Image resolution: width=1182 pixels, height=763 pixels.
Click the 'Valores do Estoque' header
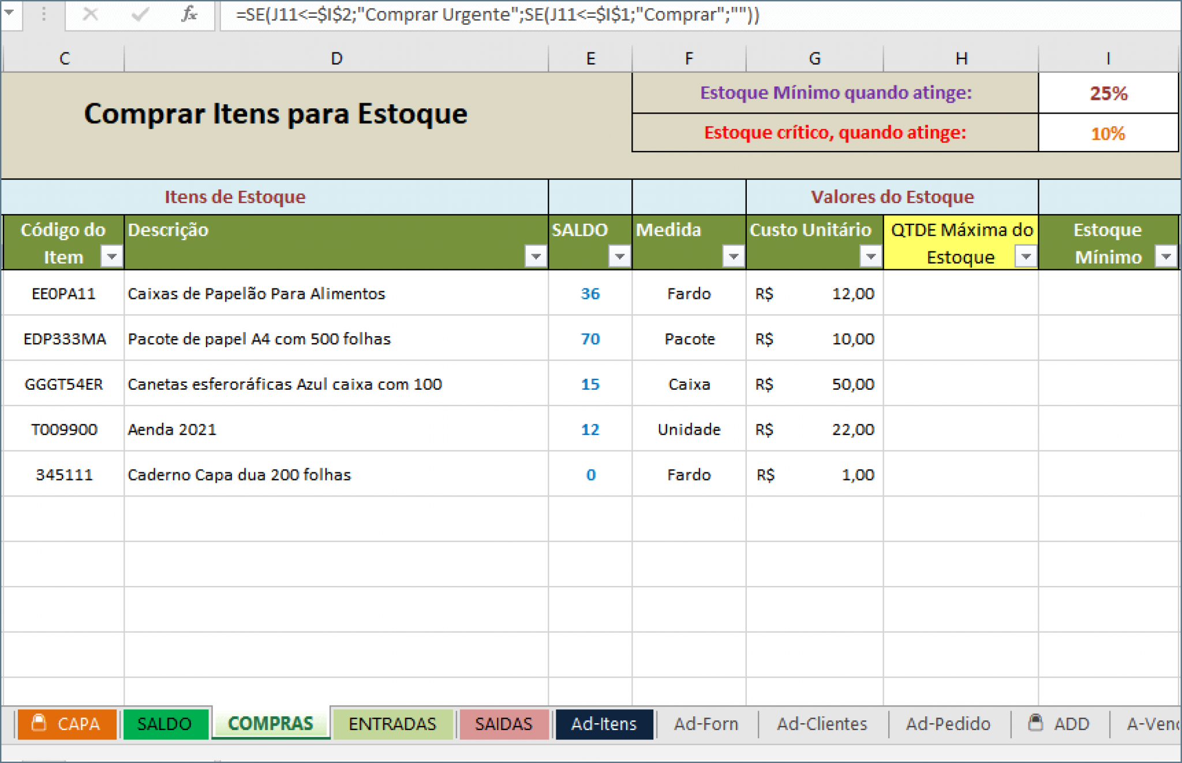tap(892, 197)
